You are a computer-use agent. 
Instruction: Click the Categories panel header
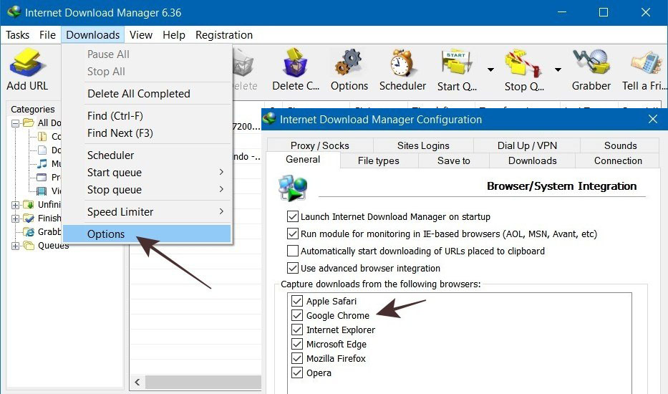[x=33, y=109]
